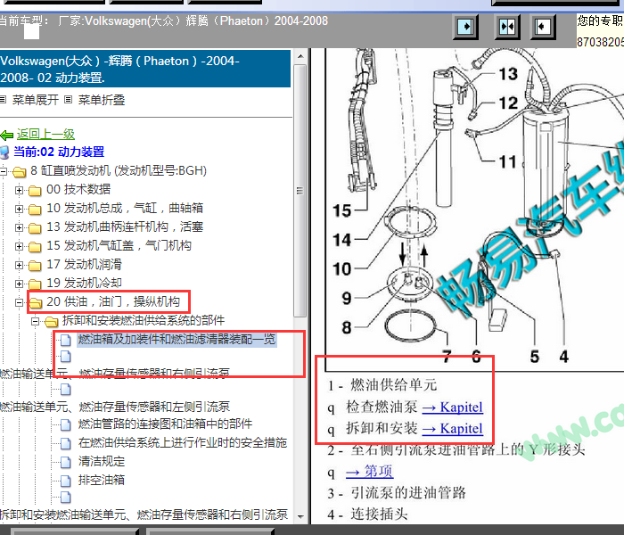
Task: Open 燃油箱及加装件和燃油滤清器装配一览 document
Action: pyautogui.click(x=177, y=339)
